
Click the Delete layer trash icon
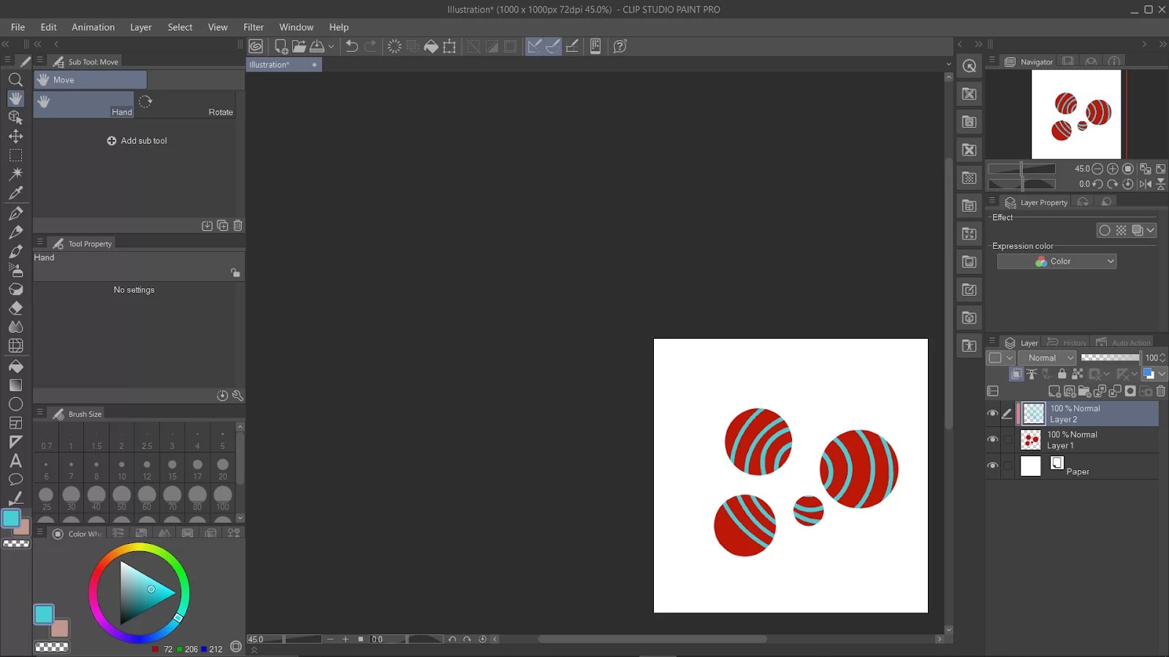tap(1160, 391)
